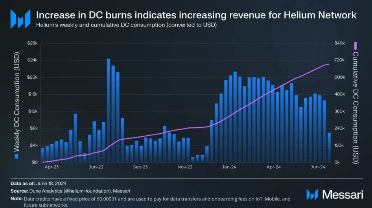Click the 120k right axis label

pos(339,145)
